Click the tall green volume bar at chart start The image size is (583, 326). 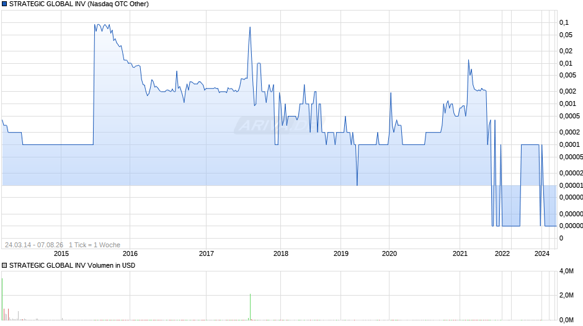pos(2,299)
